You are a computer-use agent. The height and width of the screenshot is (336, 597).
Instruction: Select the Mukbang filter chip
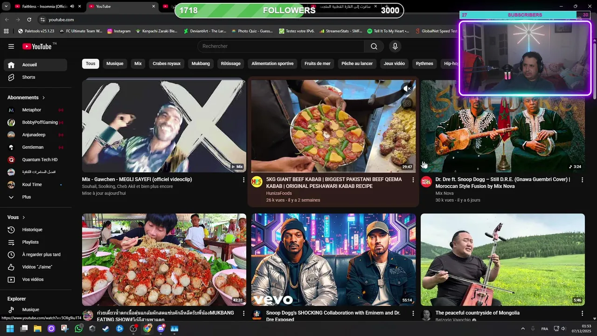201,63
